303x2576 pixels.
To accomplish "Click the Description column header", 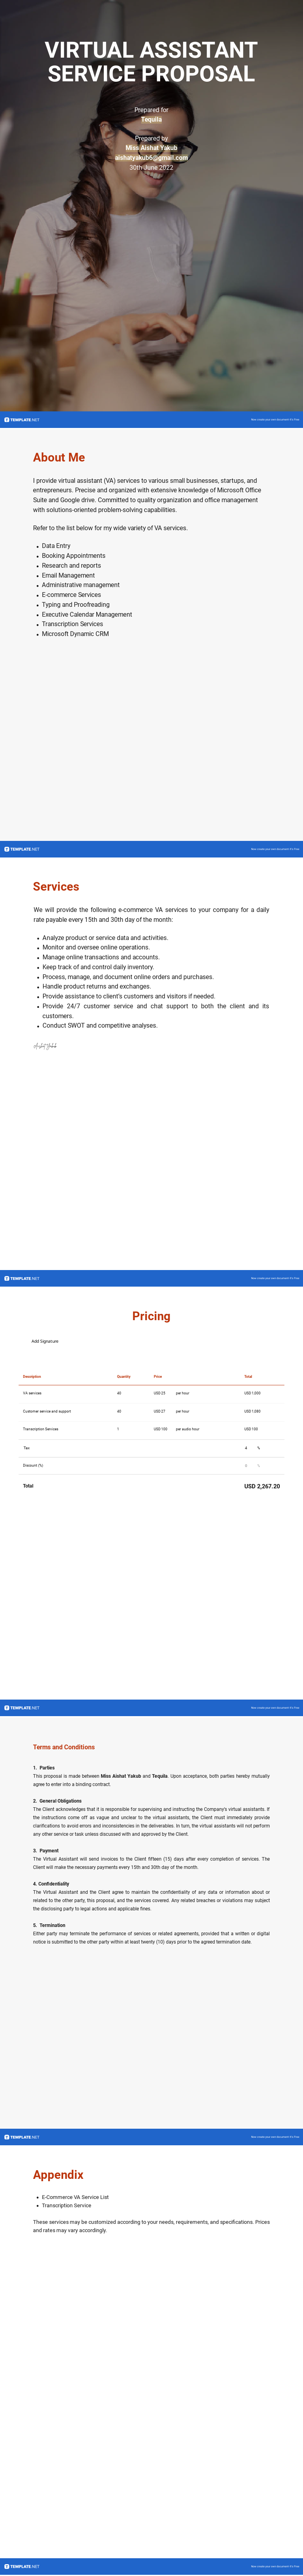I will pyautogui.click(x=32, y=1377).
